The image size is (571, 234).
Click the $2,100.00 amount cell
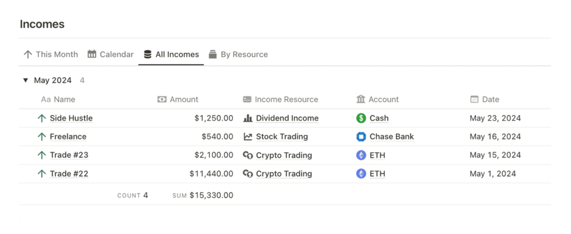point(214,155)
